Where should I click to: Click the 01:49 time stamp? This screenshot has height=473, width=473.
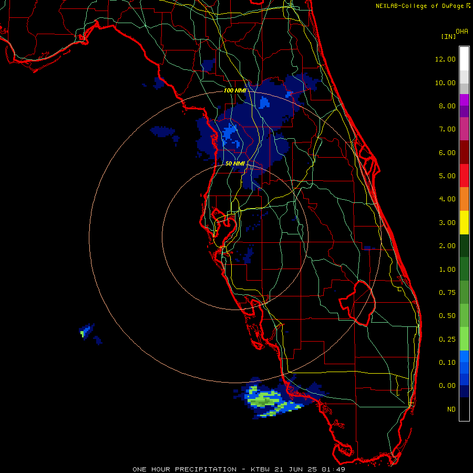point(333,469)
